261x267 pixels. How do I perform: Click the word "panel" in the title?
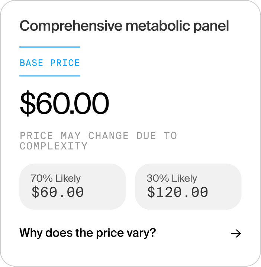pyautogui.click(x=211, y=26)
